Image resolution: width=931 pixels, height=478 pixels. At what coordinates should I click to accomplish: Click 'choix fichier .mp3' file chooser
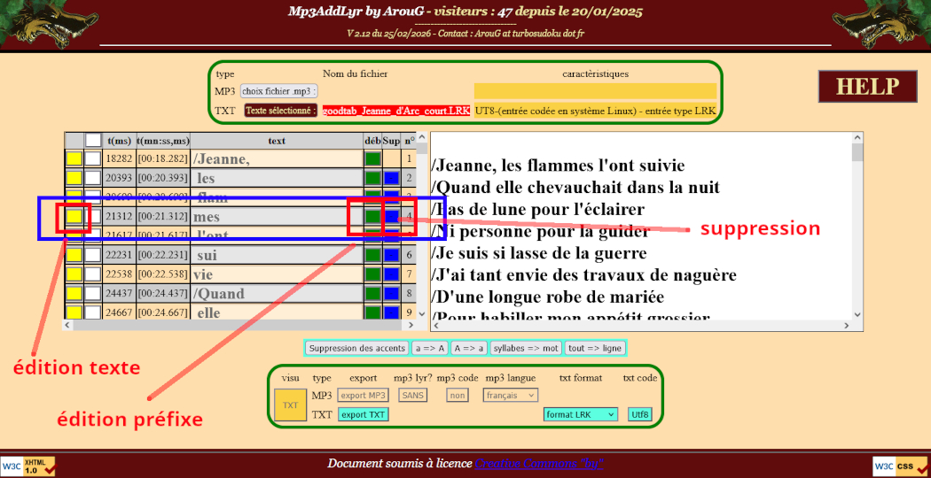(279, 91)
